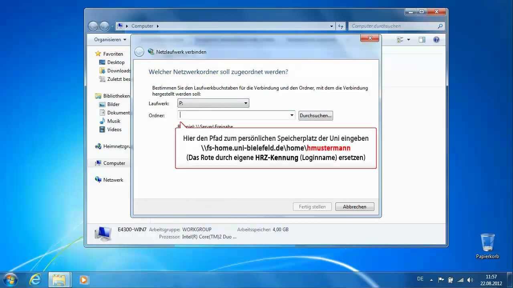
Task: Click the DE language indicator in taskbar
Action: [x=420, y=279]
